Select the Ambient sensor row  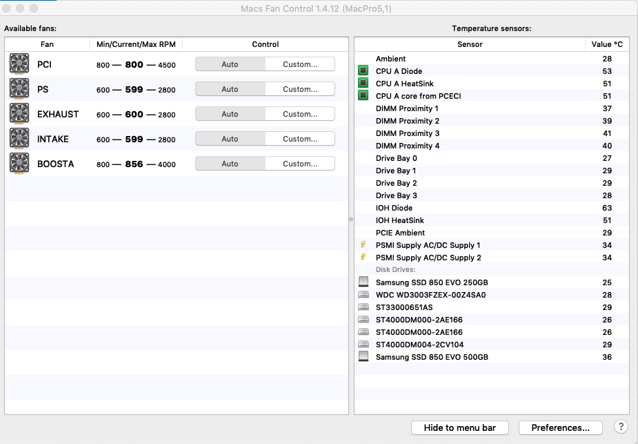[492, 59]
